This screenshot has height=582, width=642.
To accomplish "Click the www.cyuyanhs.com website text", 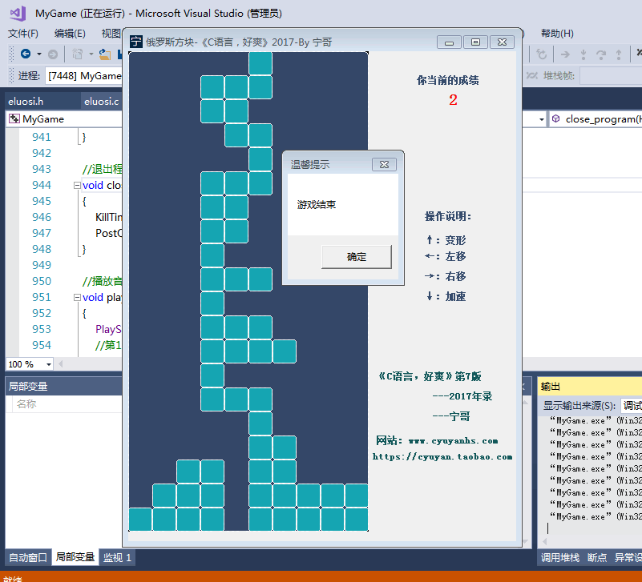I will click(453, 441).
